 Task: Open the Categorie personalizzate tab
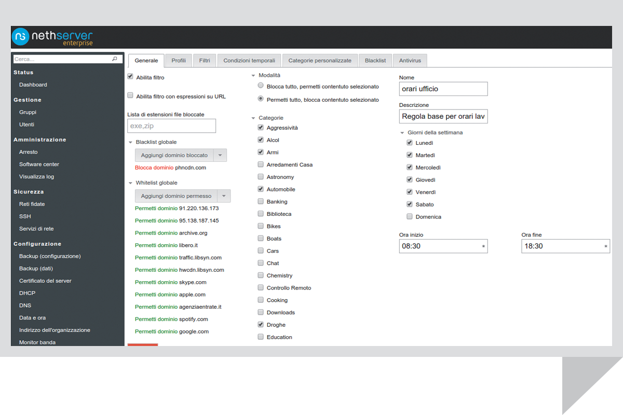pos(320,61)
